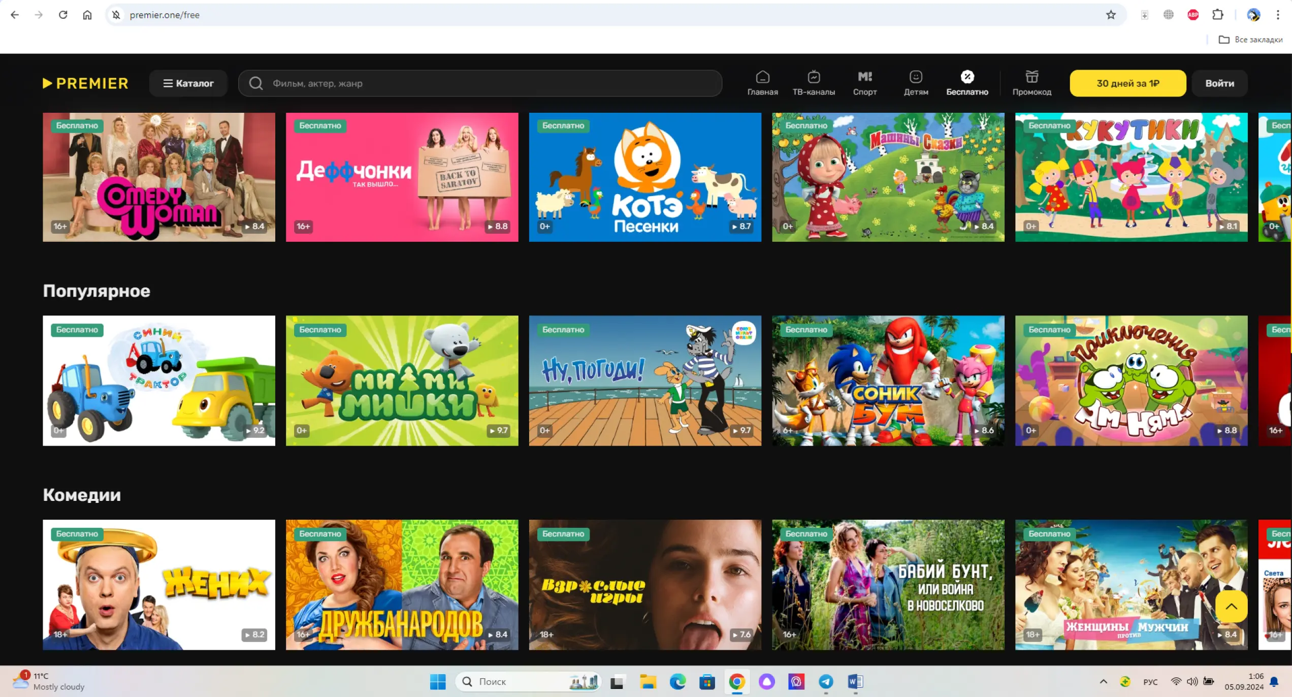Open the AdBlock Plus extension icon
The width and height of the screenshot is (1292, 697).
tap(1193, 15)
